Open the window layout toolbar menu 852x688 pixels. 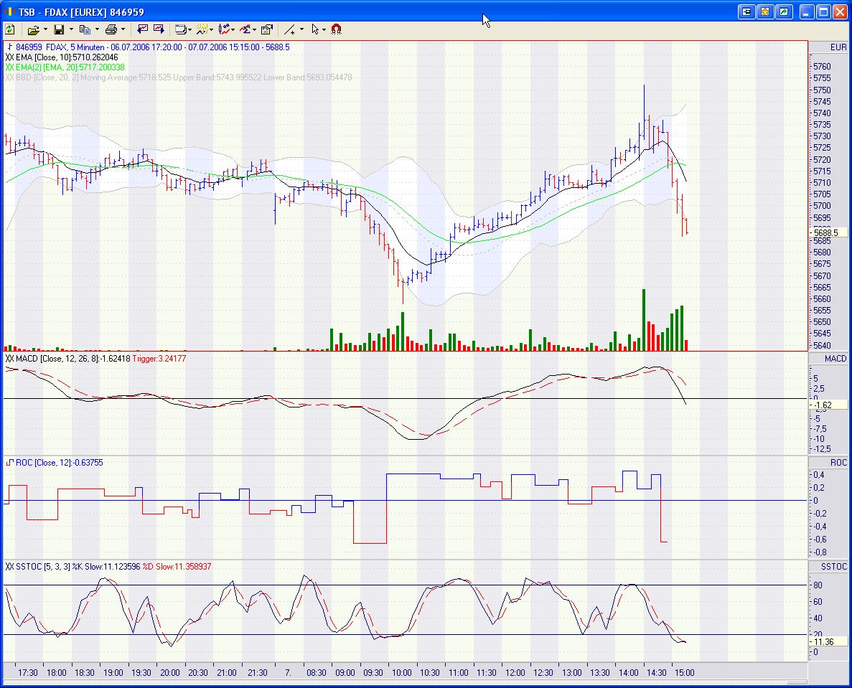tap(183, 29)
